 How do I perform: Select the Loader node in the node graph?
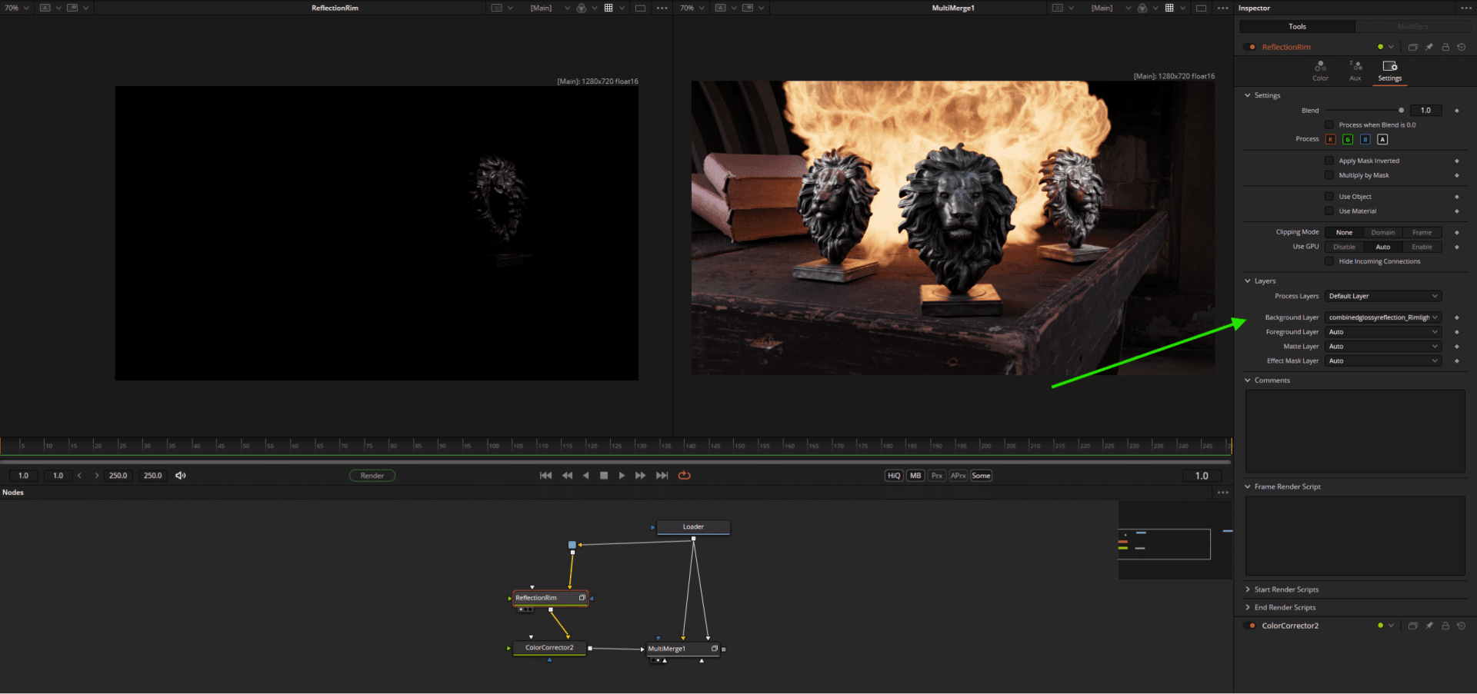(692, 527)
